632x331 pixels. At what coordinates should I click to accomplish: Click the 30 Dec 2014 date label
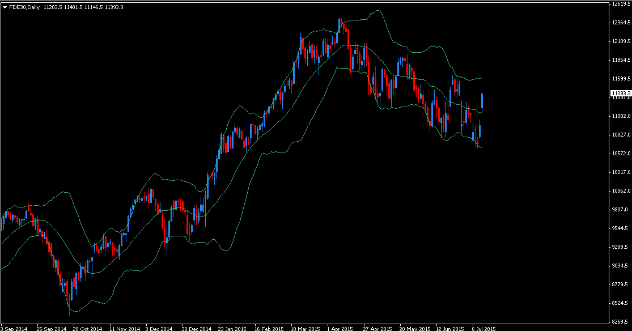(x=196, y=329)
